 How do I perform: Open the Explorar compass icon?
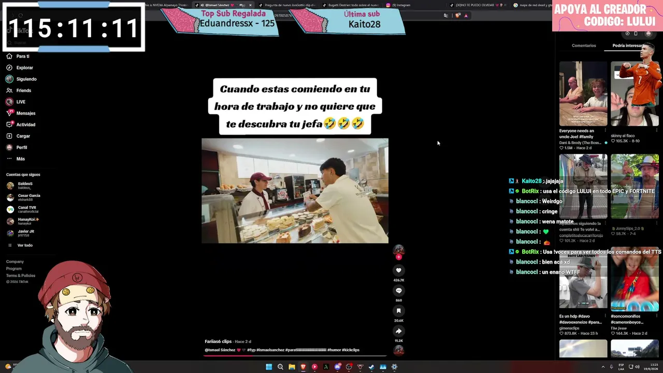[x=9, y=67]
